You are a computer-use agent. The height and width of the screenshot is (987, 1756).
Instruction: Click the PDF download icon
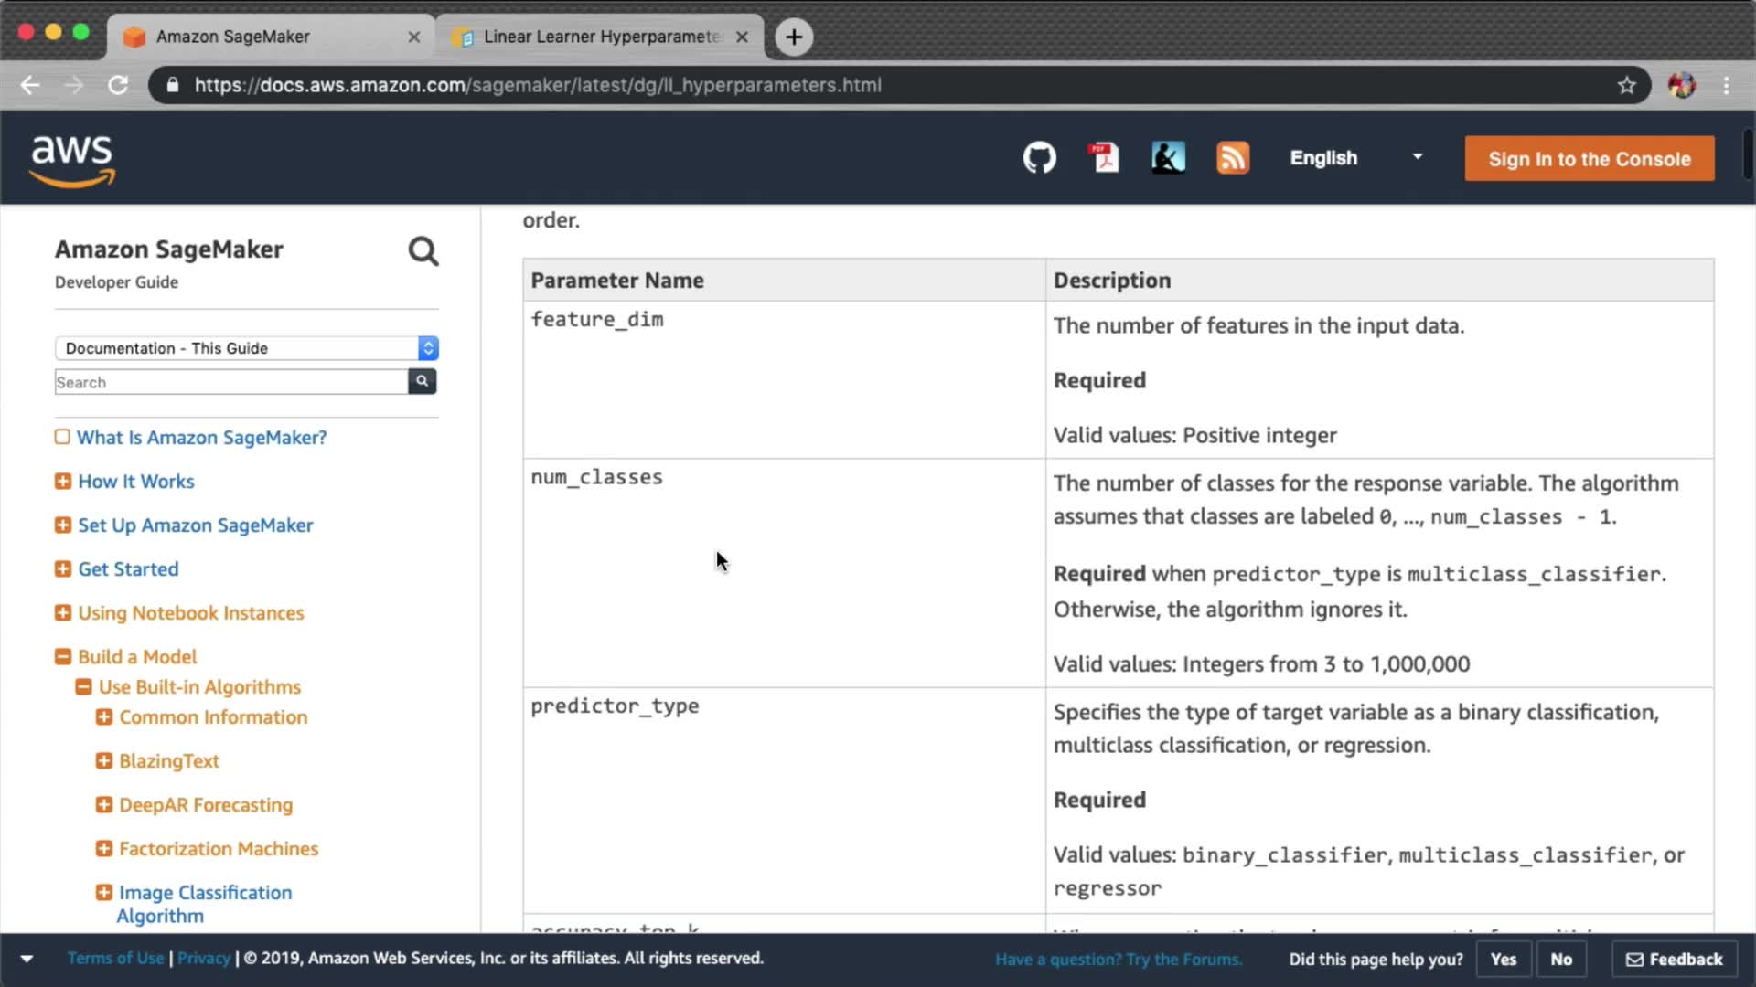click(x=1104, y=158)
